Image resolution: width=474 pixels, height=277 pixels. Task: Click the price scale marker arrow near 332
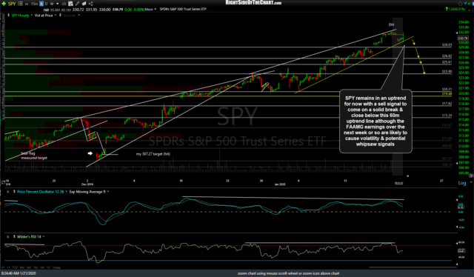(x=457, y=33)
